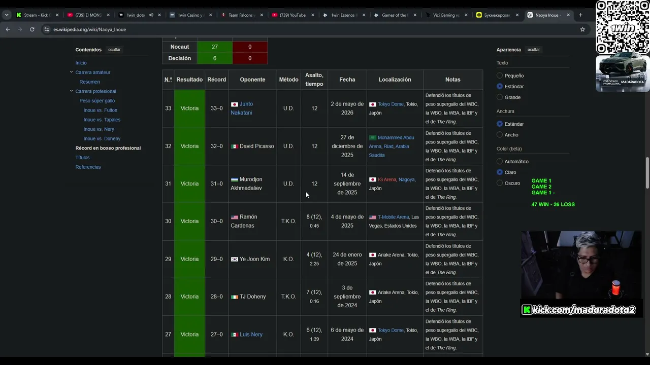The image size is (650, 365).
Task: Switch to the Stream - Kick tab
Action: [x=37, y=15]
